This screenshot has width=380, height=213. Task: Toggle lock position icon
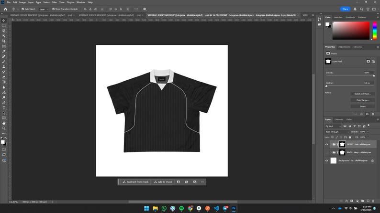point(341,137)
